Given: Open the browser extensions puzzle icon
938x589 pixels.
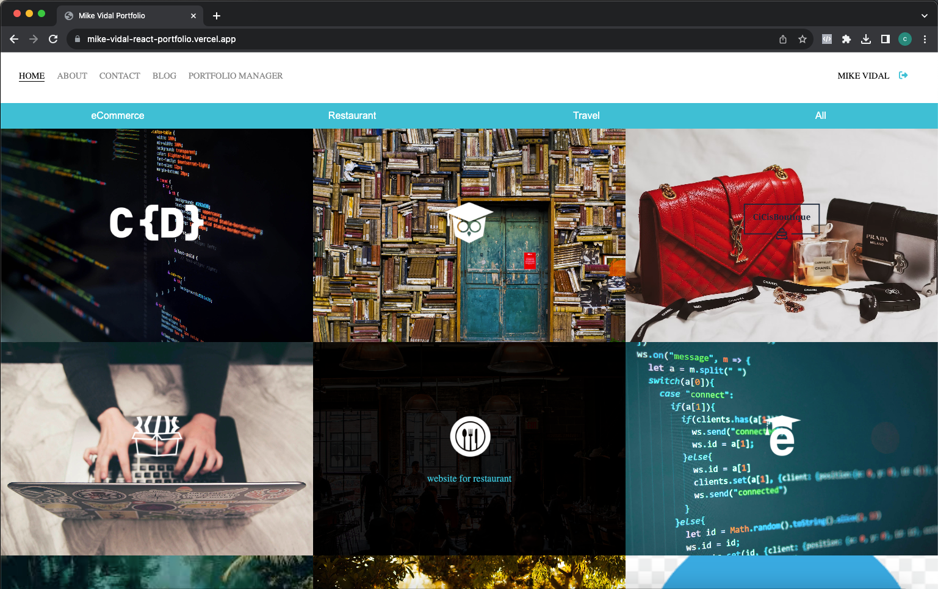Looking at the screenshot, I should (x=846, y=38).
